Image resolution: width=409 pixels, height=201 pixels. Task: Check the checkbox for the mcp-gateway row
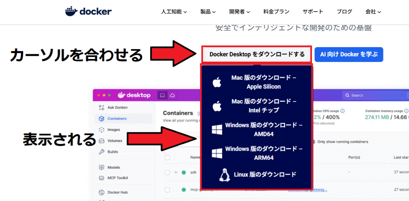tap(167, 190)
